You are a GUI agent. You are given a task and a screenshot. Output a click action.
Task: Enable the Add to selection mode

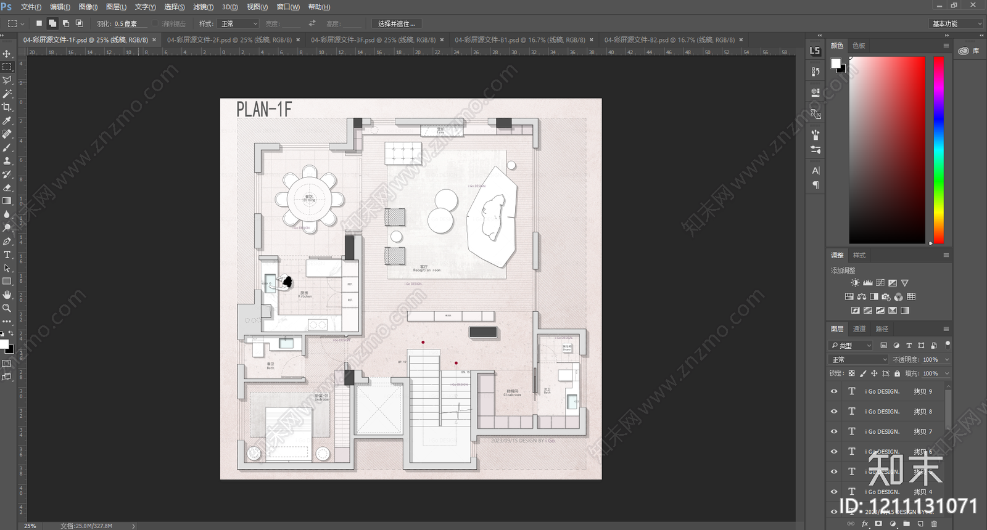52,23
